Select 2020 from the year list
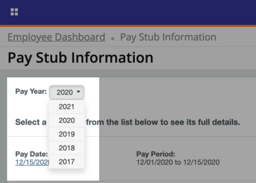This screenshot has width=256, height=183. point(67,120)
